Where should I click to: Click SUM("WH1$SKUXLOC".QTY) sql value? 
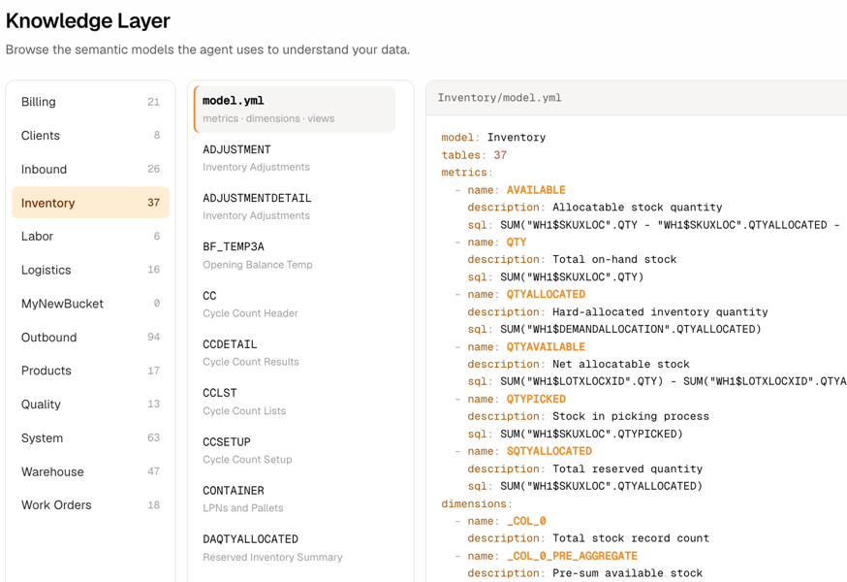[572, 277]
